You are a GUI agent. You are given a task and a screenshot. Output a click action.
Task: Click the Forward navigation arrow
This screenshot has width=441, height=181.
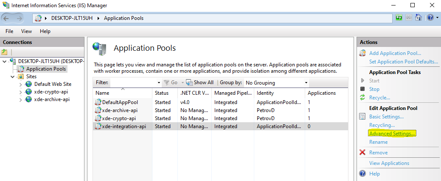point(19,18)
